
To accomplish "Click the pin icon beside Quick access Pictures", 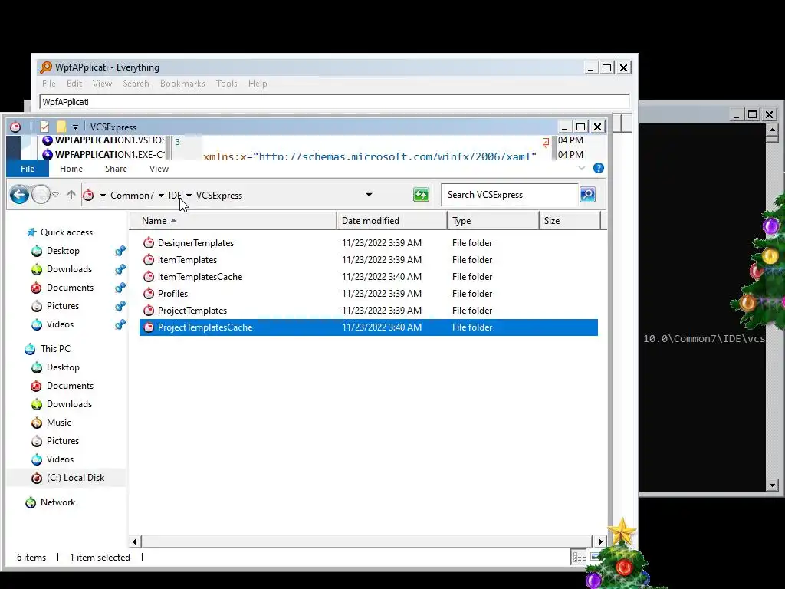I will point(120,306).
